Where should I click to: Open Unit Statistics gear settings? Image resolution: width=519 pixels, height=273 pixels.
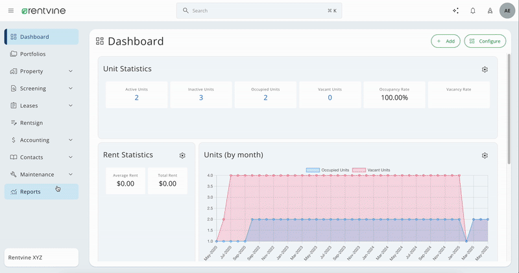[485, 69]
